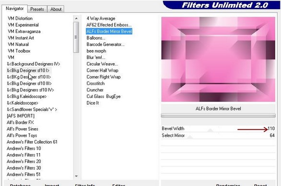Choose the Cut Glass BugEye filter
Screen dimensions: 281x186
(x=104, y=96)
